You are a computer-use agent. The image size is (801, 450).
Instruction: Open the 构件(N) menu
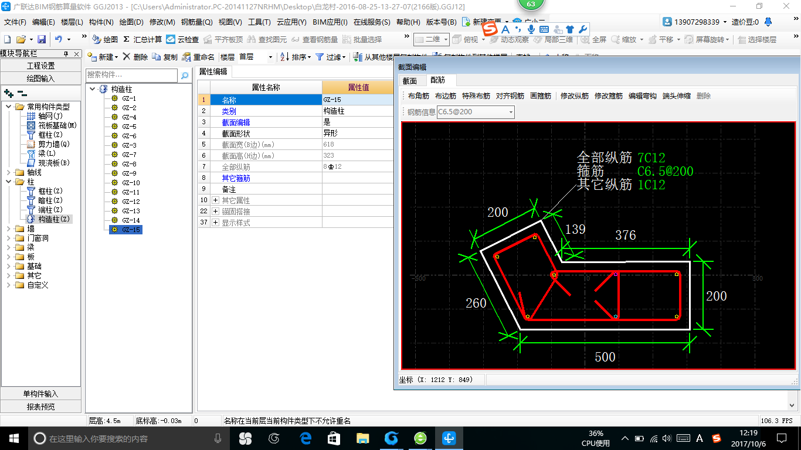[x=101, y=22]
